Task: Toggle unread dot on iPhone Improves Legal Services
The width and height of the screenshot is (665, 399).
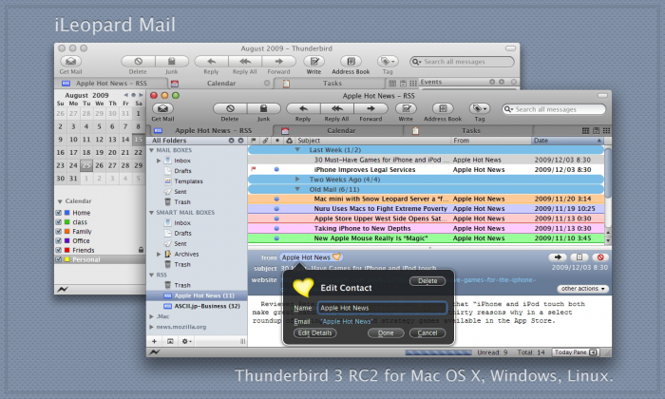Action: coord(276,169)
